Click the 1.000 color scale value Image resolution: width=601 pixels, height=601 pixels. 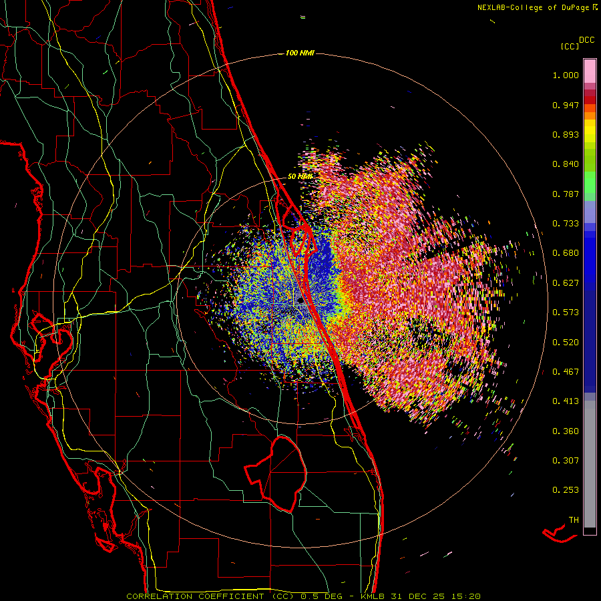566,75
